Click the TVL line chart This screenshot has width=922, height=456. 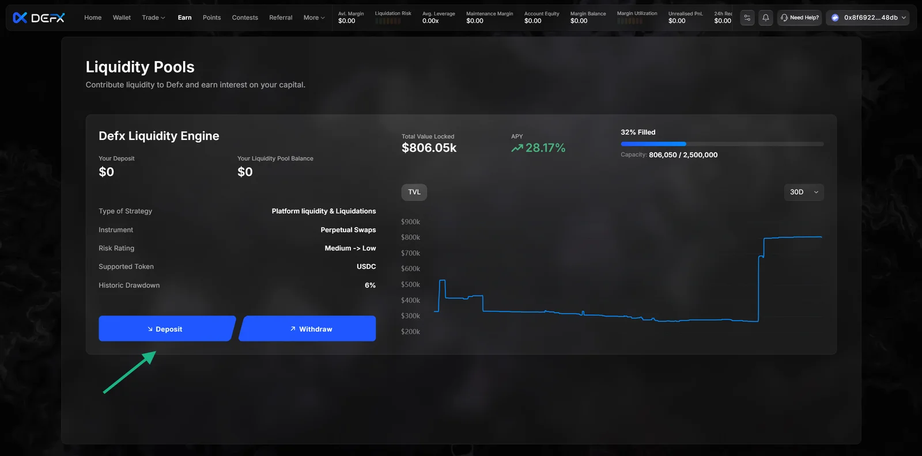(x=628, y=278)
